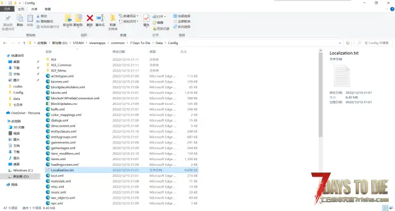Click the steamapps breadcrumb segment
This screenshot has width=395, height=211.
point(97,43)
